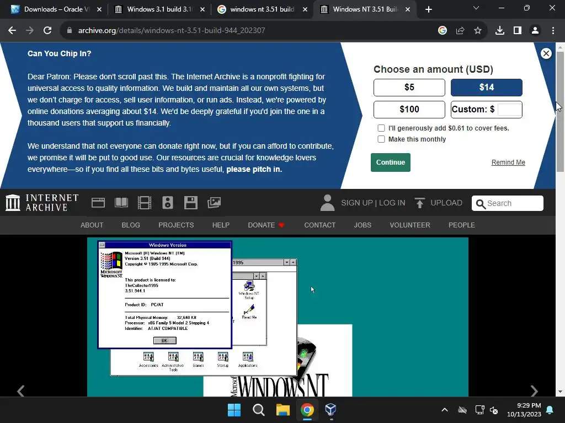This screenshot has width=565, height=423.
Task: Open the Web (Wayback) icon
Action: (x=98, y=203)
